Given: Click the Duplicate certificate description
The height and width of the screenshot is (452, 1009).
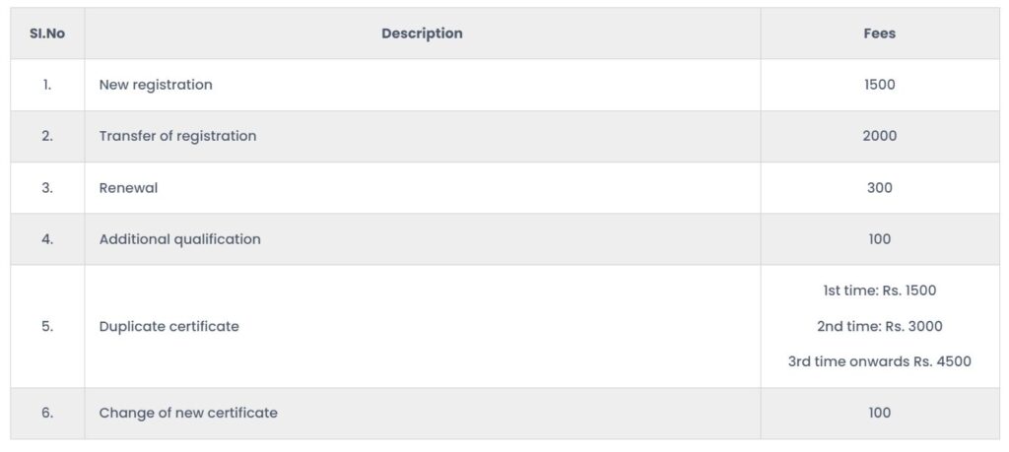Looking at the screenshot, I should pyautogui.click(x=169, y=327).
